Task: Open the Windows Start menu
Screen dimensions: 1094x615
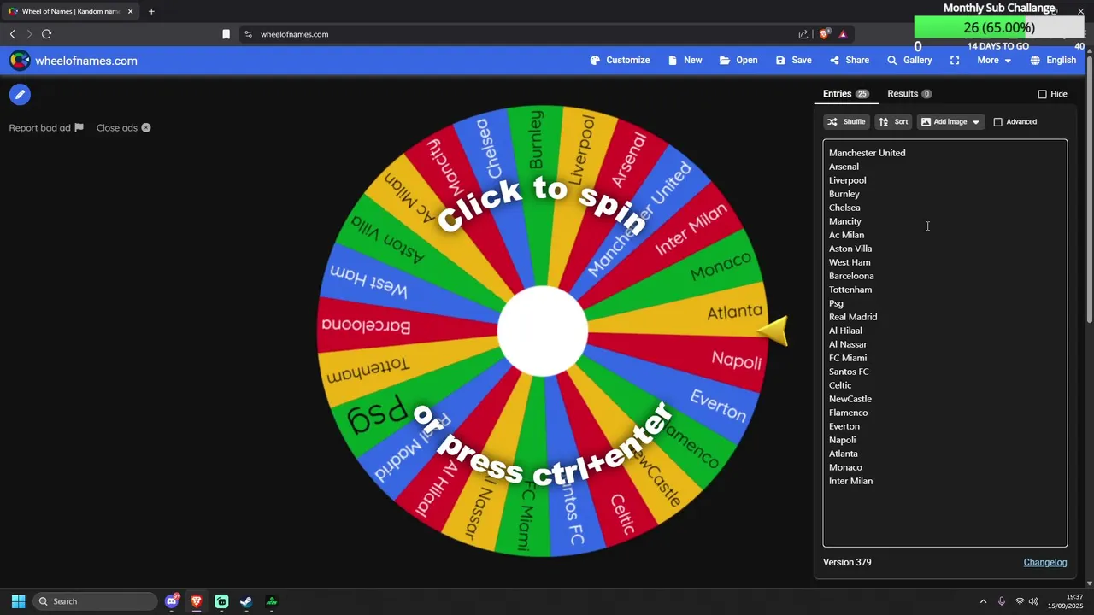Action: click(18, 601)
